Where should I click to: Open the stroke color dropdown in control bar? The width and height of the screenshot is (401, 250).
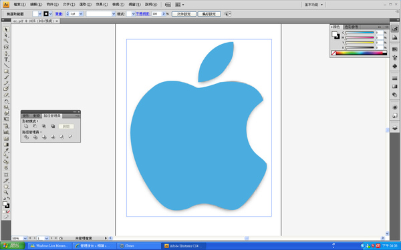pyautogui.click(x=50, y=14)
